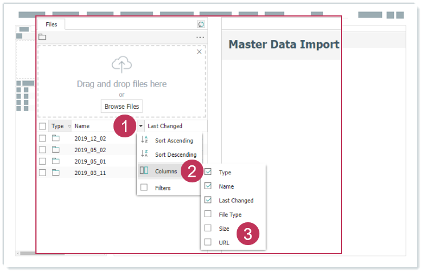Image resolution: width=423 pixels, height=273 pixels.
Task: Select Sort Descending from the menu
Action: 175,154
